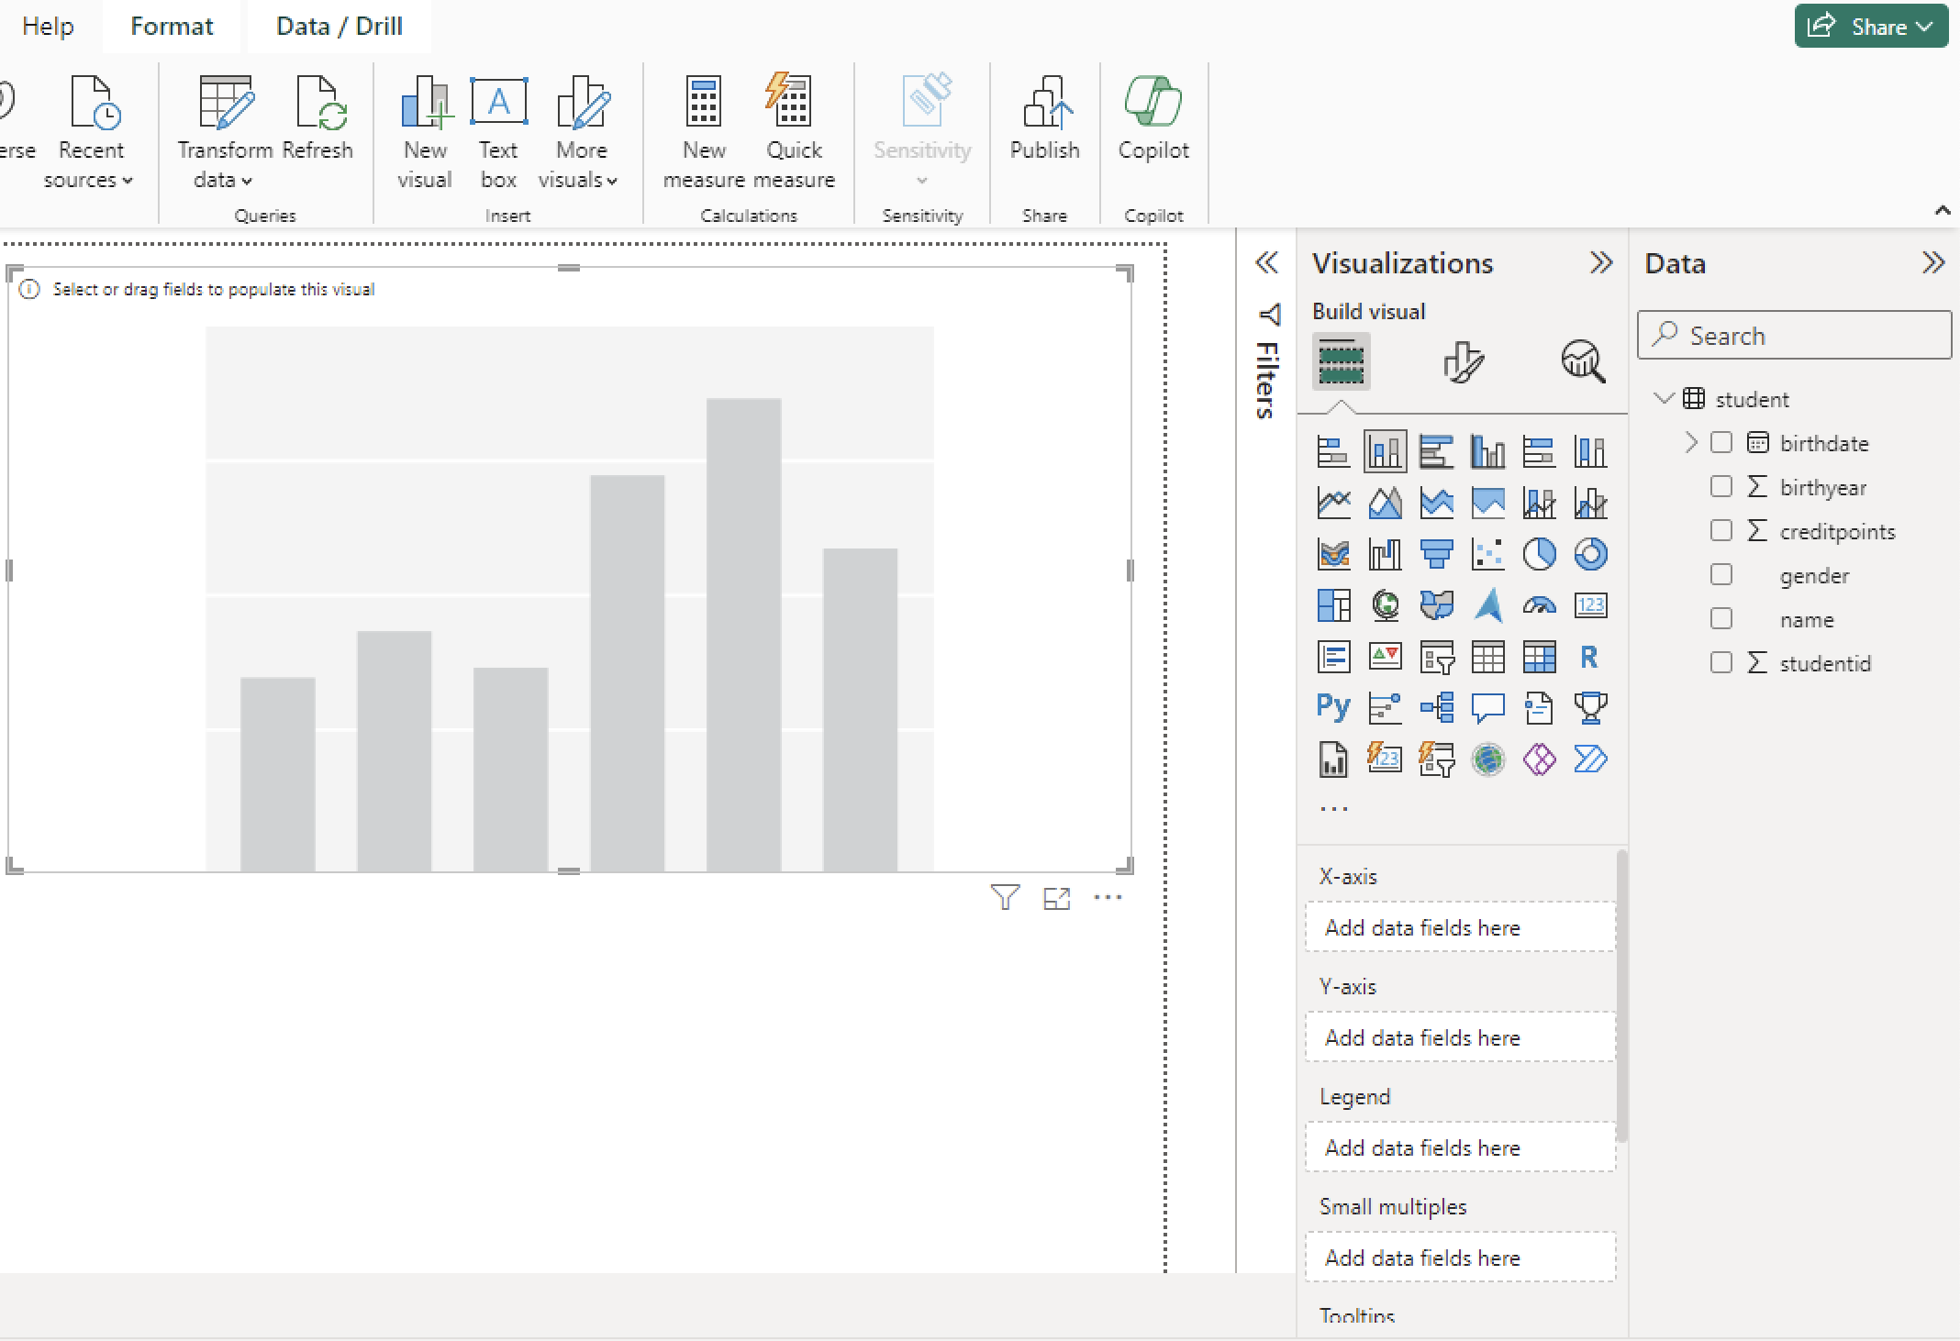1960x1341 pixels.
Task: Check the gender field checkbox
Action: pos(1721,574)
